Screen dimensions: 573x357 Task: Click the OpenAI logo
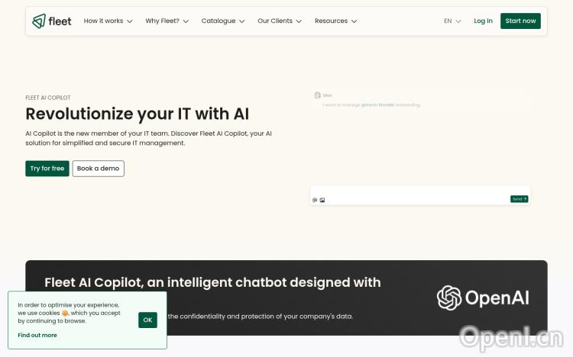483,297
